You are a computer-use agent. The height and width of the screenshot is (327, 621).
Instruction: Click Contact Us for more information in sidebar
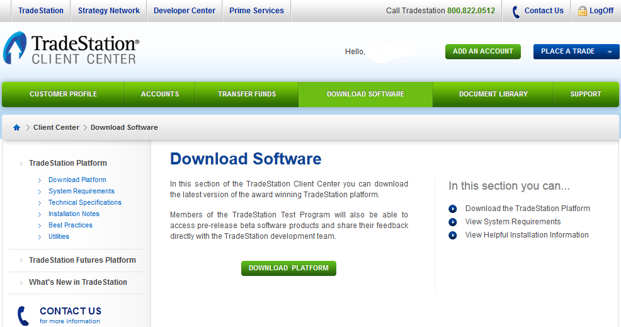click(x=71, y=316)
